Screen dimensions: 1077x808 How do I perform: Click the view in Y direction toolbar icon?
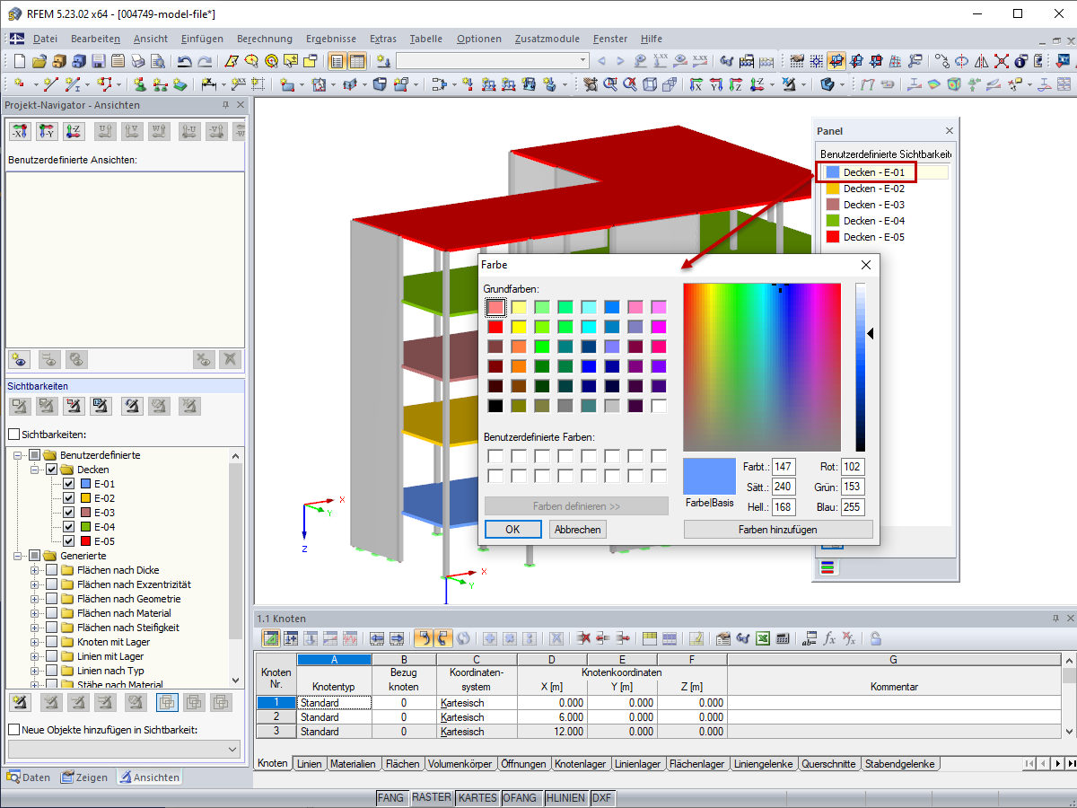pos(715,84)
